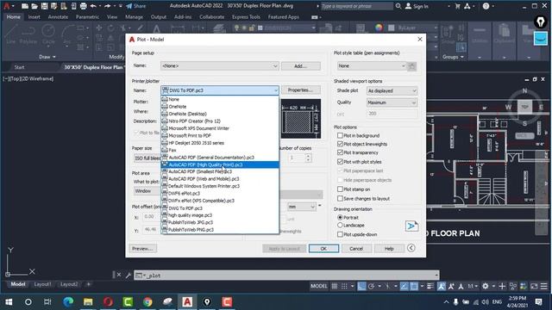Click the command line customize wrench icon
552x310 pixels.
[129, 276]
